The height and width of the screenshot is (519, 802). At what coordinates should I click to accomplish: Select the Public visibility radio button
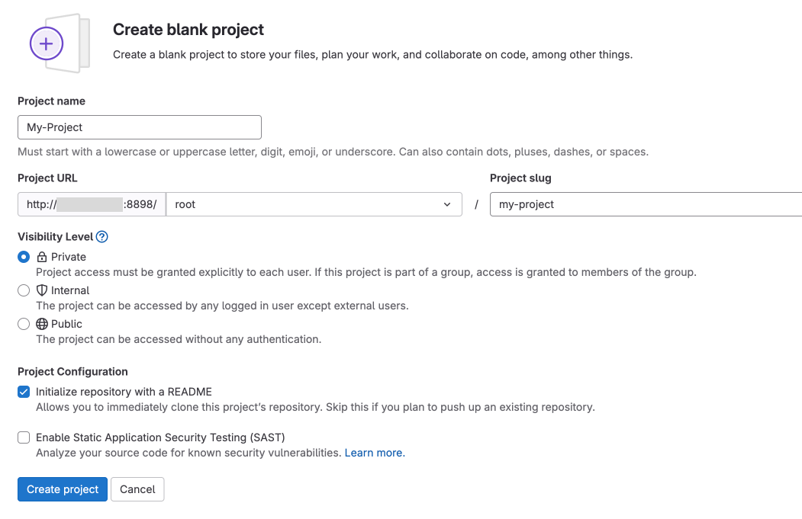coord(24,324)
